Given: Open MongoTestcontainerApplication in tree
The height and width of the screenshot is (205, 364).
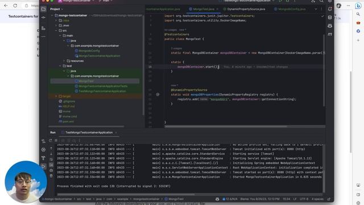Looking at the screenshot, I should [97, 56].
